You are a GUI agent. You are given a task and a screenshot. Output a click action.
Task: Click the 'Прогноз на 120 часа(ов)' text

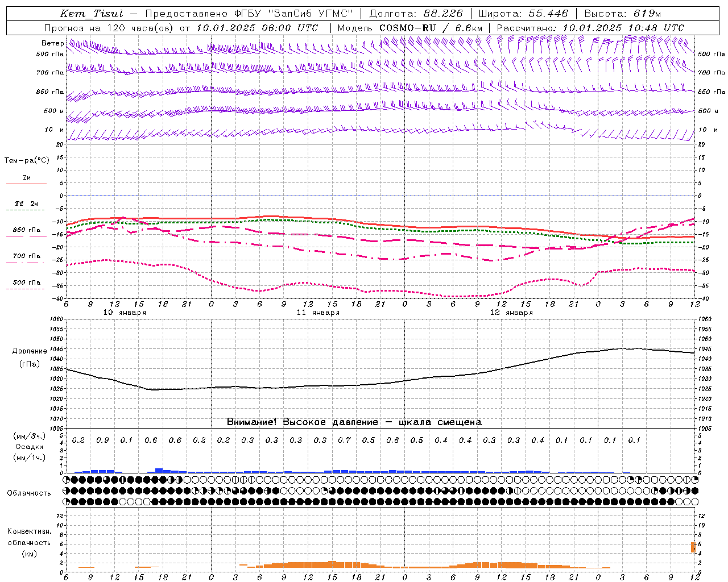click(109, 28)
